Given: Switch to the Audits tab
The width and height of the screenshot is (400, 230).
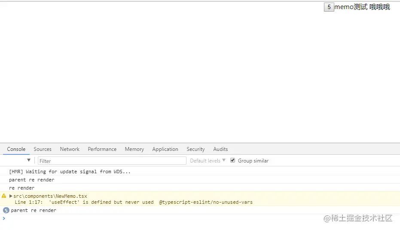Looking at the screenshot, I should (220, 149).
